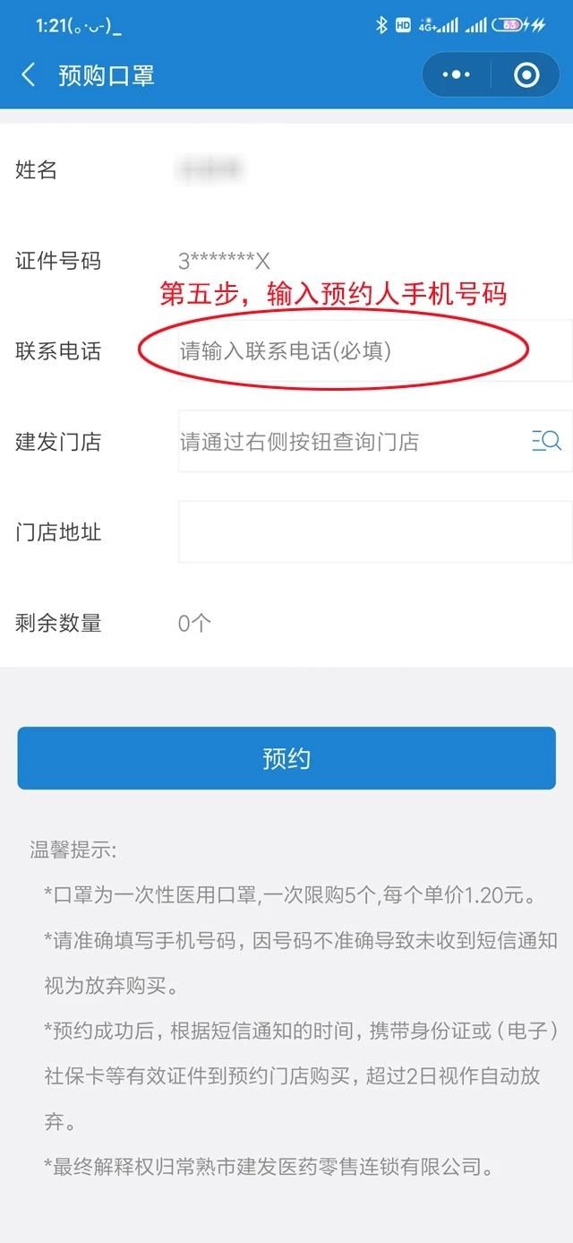Focus the 联系电话 phone input field

pos(375,350)
